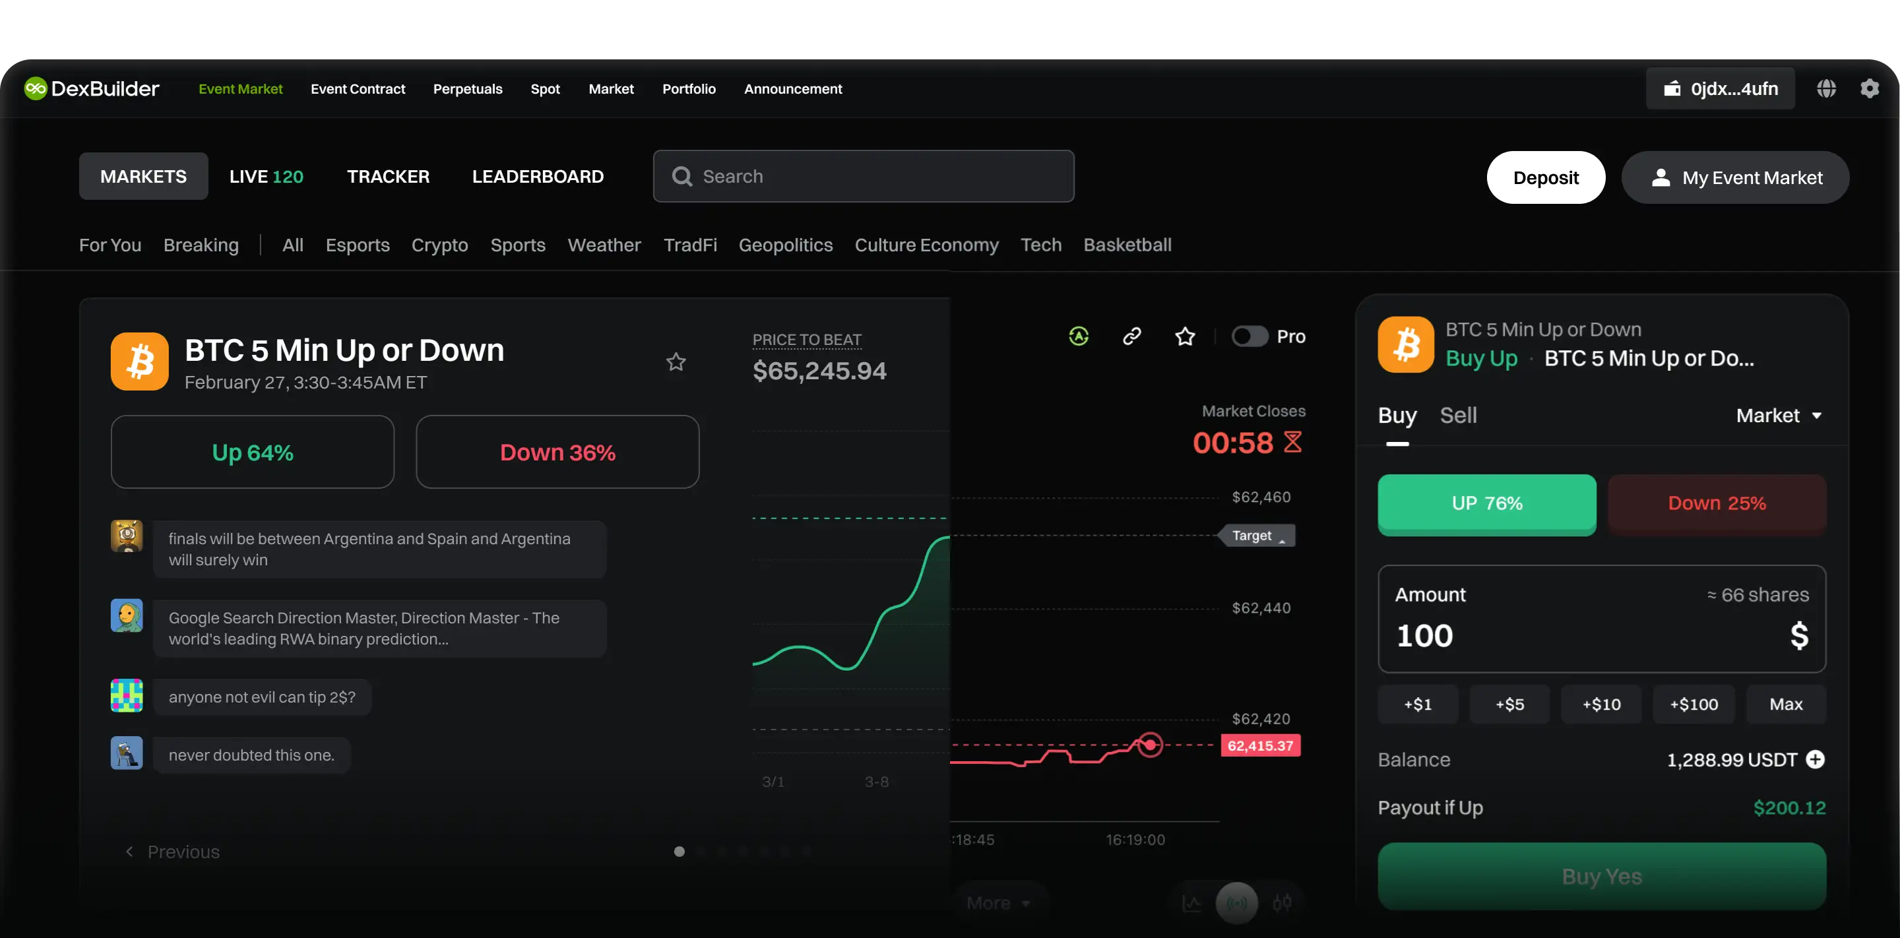The height and width of the screenshot is (938, 1900).
Task: Click avatar next to 'never doubted this one'
Action: [x=127, y=753]
